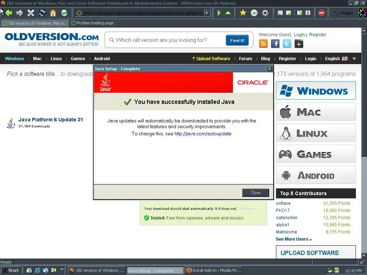Click the orange RSS feed icon
This screenshot has width=367, height=275.
pyautogui.click(x=263, y=44)
